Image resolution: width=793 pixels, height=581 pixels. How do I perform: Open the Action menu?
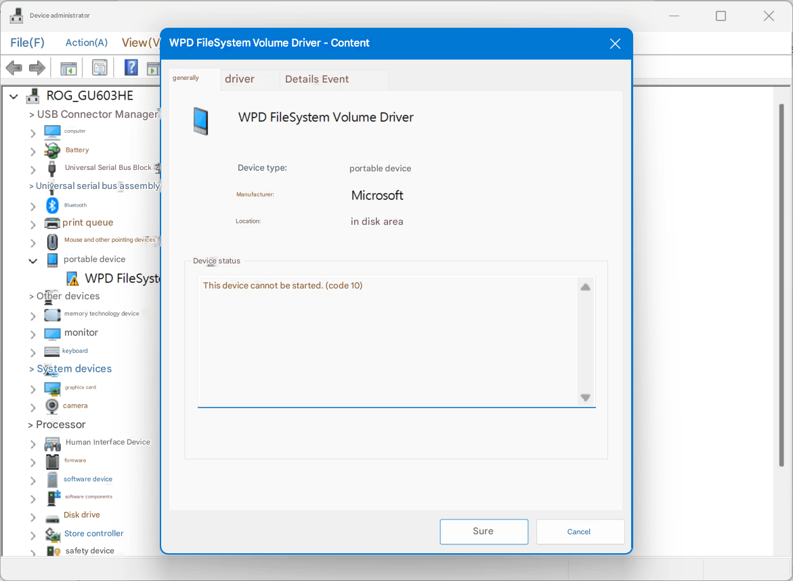(x=86, y=42)
